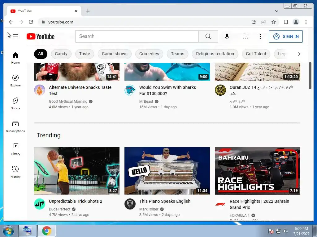Select the Candy filter chip
317x237 pixels.
(61, 54)
